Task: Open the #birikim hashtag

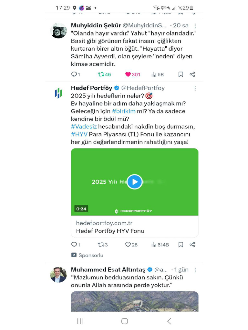Action: (x=124, y=111)
